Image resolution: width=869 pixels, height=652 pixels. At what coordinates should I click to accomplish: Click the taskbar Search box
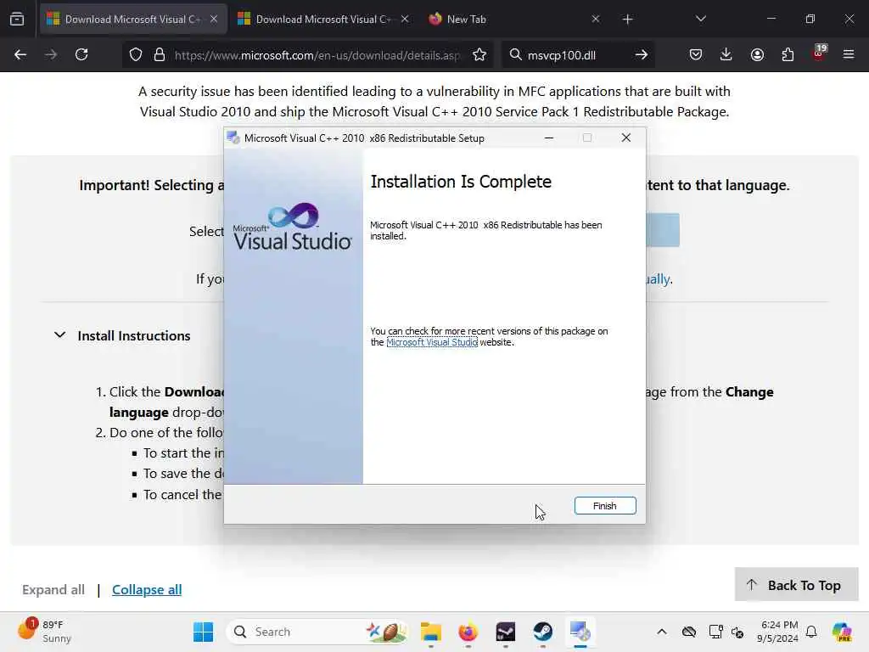click(317, 632)
